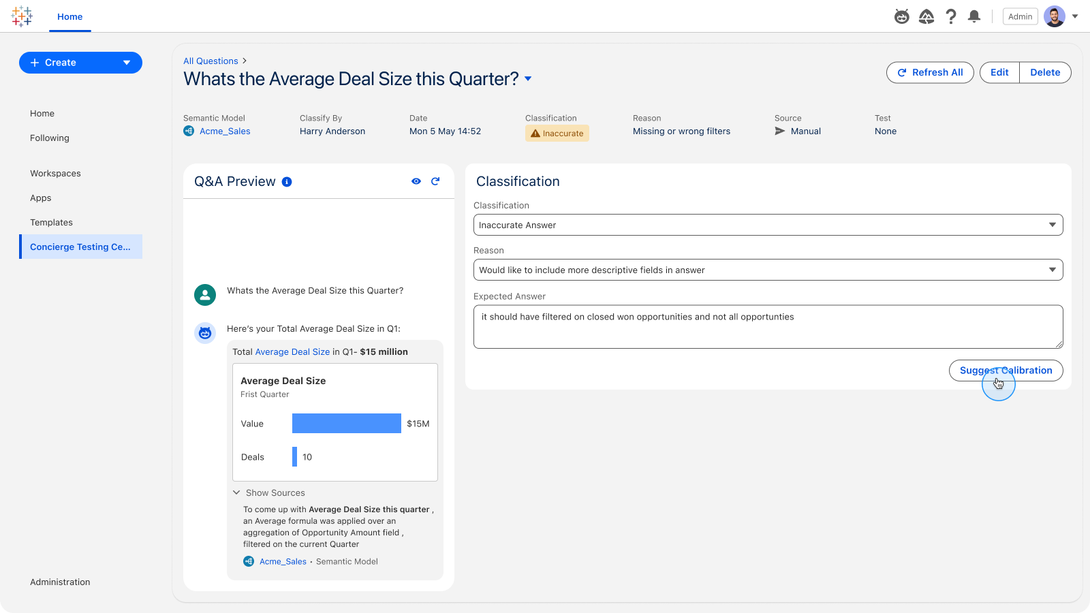This screenshot has height=613, width=1090.
Task: Open the help question mark icon
Action: pyautogui.click(x=951, y=16)
